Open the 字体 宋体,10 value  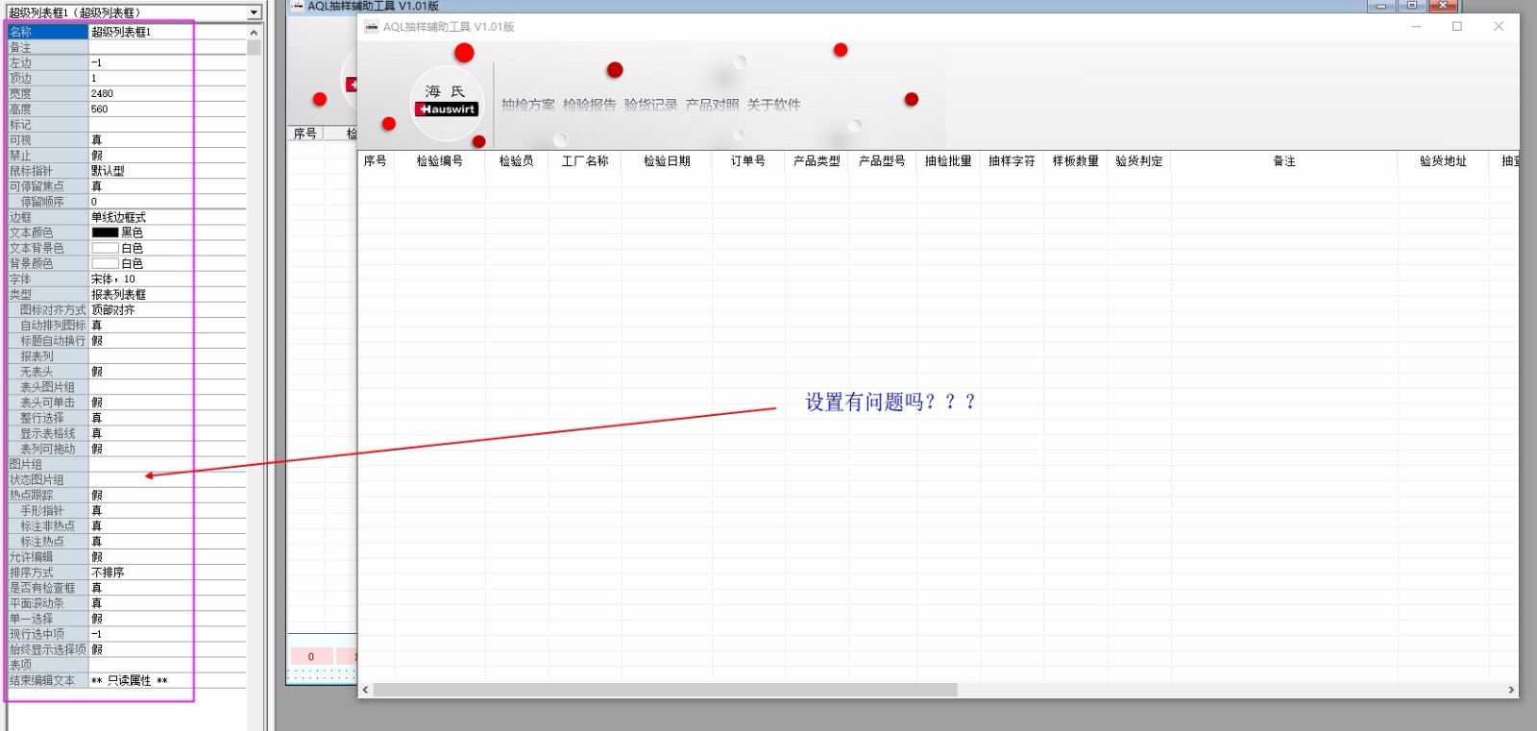167,279
